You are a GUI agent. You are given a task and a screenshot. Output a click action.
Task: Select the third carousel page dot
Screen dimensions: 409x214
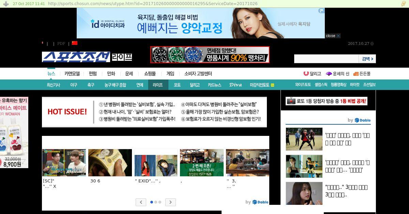click(160, 202)
